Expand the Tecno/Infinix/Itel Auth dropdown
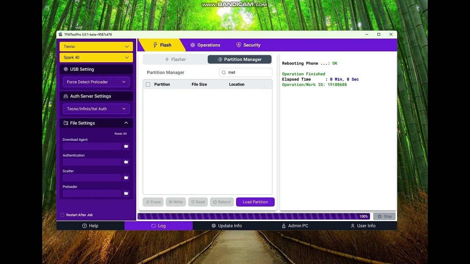Image resolution: width=470 pixels, height=264 pixels. tap(96, 109)
